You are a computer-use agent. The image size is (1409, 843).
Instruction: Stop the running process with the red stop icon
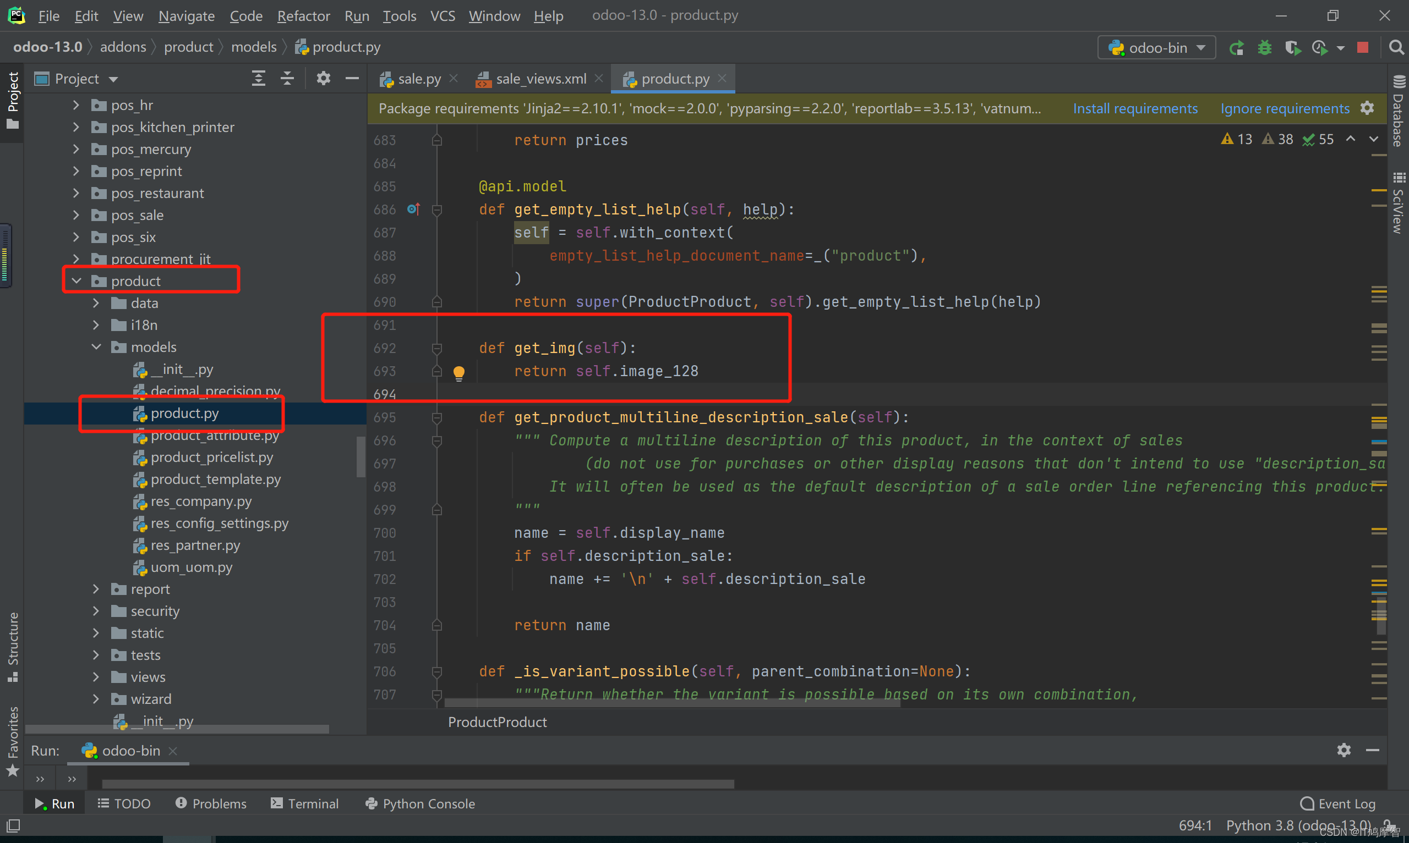(1362, 48)
